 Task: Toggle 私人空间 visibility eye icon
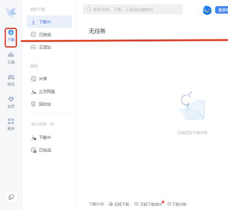click(52, 124)
